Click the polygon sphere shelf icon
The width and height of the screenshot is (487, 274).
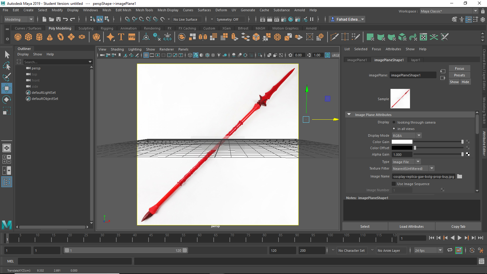tap(18, 37)
